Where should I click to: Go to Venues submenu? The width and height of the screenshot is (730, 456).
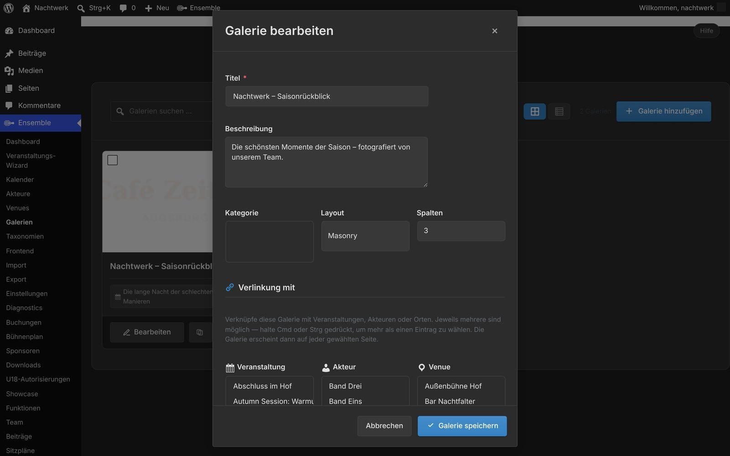pyautogui.click(x=17, y=208)
